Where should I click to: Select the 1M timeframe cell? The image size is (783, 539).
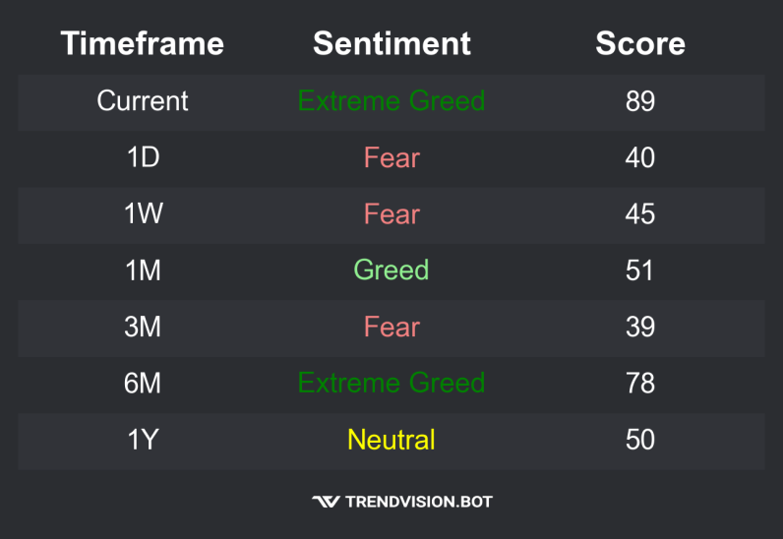[143, 269]
